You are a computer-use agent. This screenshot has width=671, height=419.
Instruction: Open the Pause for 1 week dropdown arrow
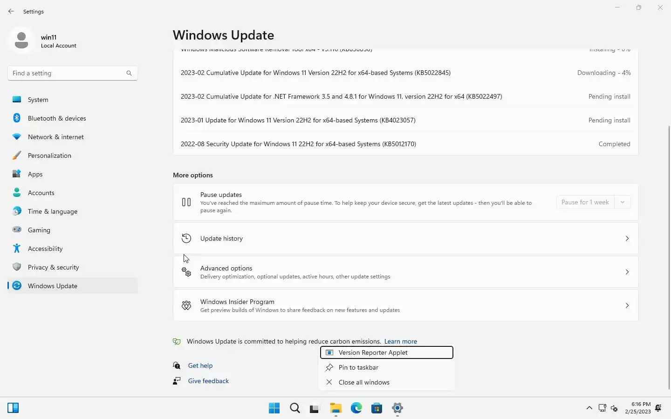click(x=623, y=202)
